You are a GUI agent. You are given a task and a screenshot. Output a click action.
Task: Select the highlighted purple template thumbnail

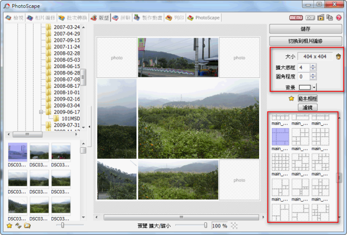pos(280,137)
